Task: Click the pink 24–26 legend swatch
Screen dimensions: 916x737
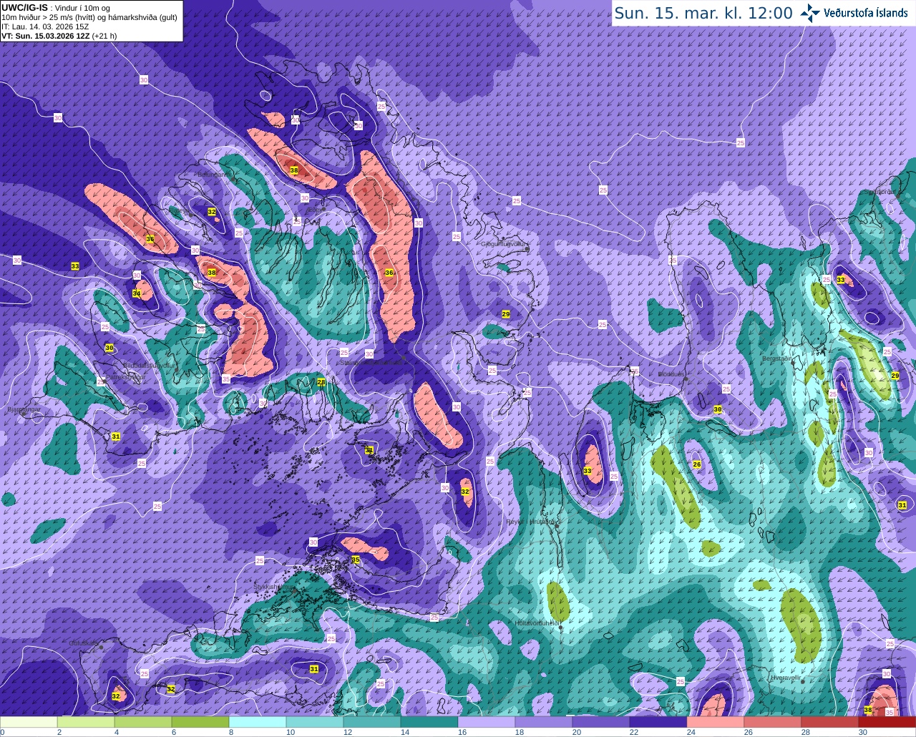Action: (716, 722)
